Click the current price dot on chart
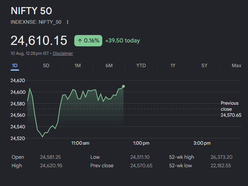The width and height of the screenshot is (248, 186). [123, 86]
